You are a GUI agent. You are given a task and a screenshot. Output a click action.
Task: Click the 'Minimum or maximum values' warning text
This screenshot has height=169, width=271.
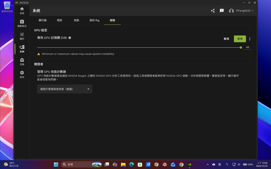(x=78, y=54)
